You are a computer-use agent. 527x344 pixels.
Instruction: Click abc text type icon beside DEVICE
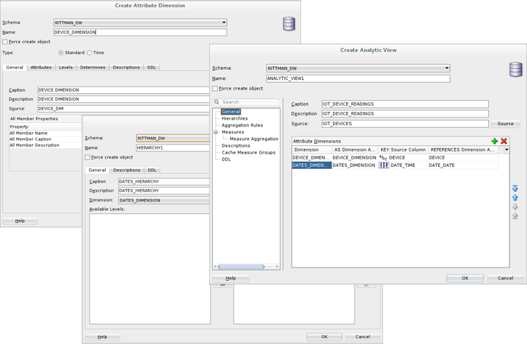384,158
